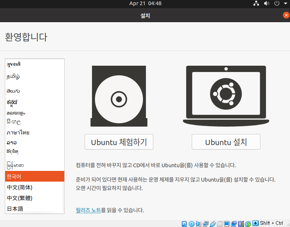Click the VirtualBox shared folders status icon
The height and width of the screenshot is (227, 290).
[x=219, y=224]
